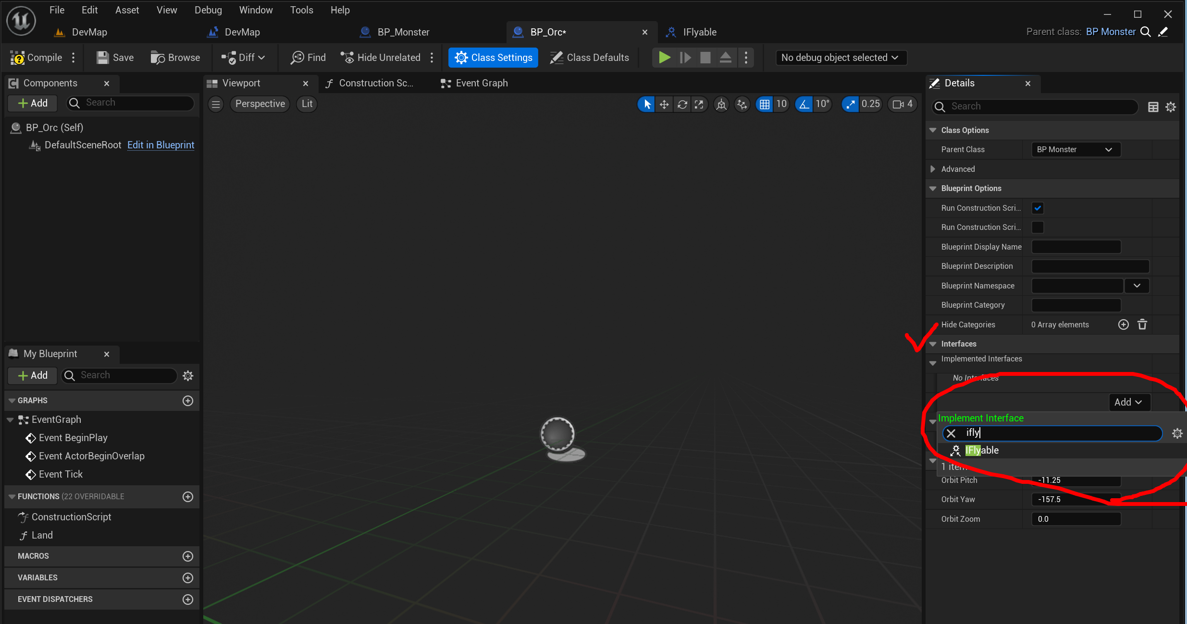Viewport: 1187px width, 624px height.
Task: Open the Debug menu
Action: point(208,10)
